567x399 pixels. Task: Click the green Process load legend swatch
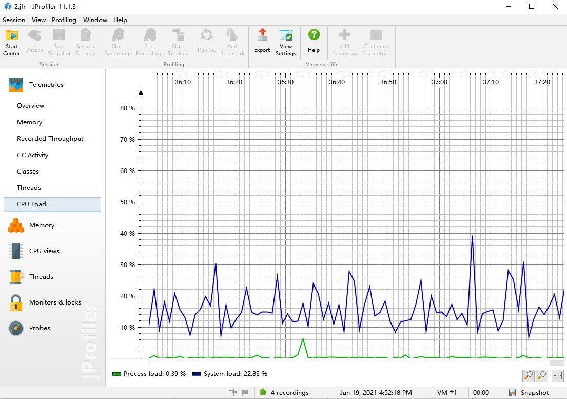[116, 374]
